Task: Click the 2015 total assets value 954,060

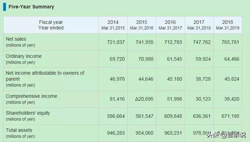Action: click(144, 133)
